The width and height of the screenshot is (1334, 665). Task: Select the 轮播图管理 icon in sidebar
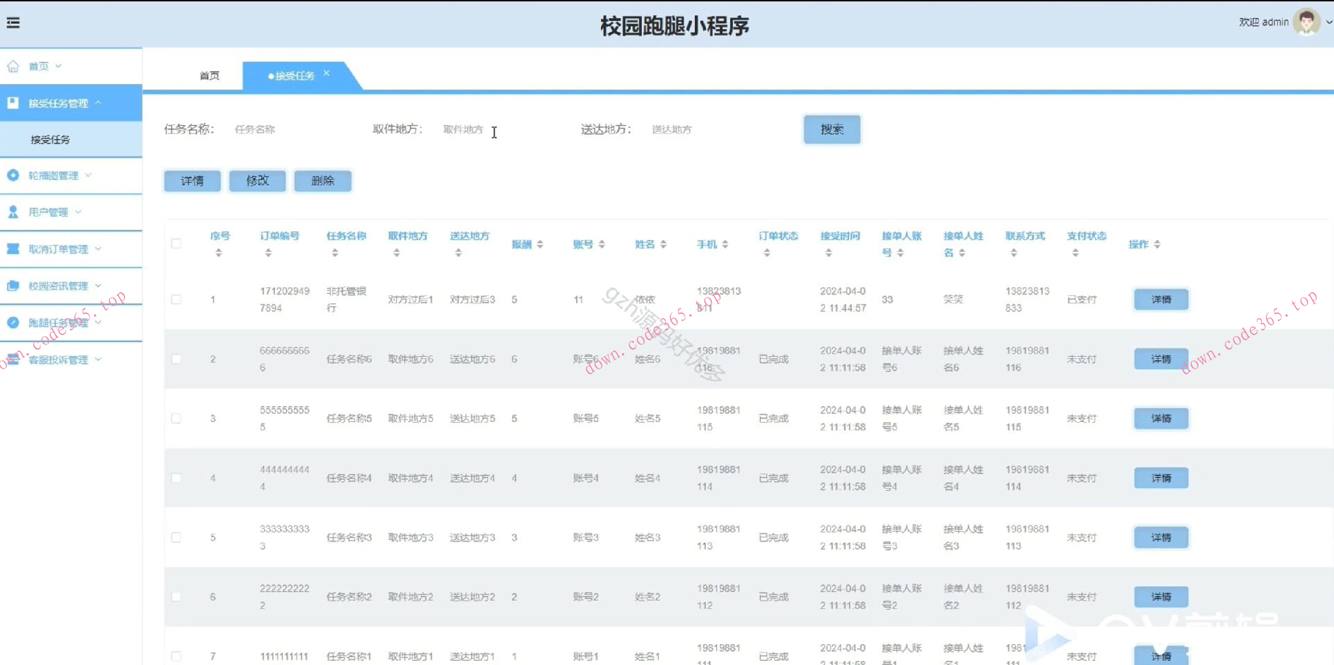tap(13, 175)
